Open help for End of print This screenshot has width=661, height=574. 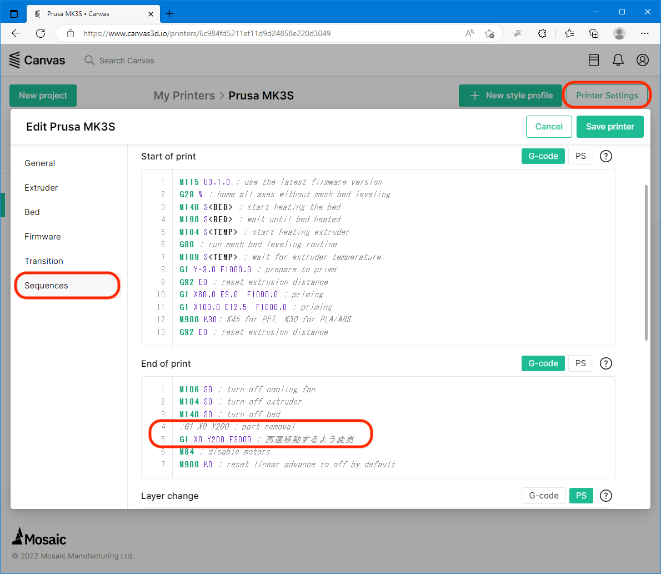point(606,363)
